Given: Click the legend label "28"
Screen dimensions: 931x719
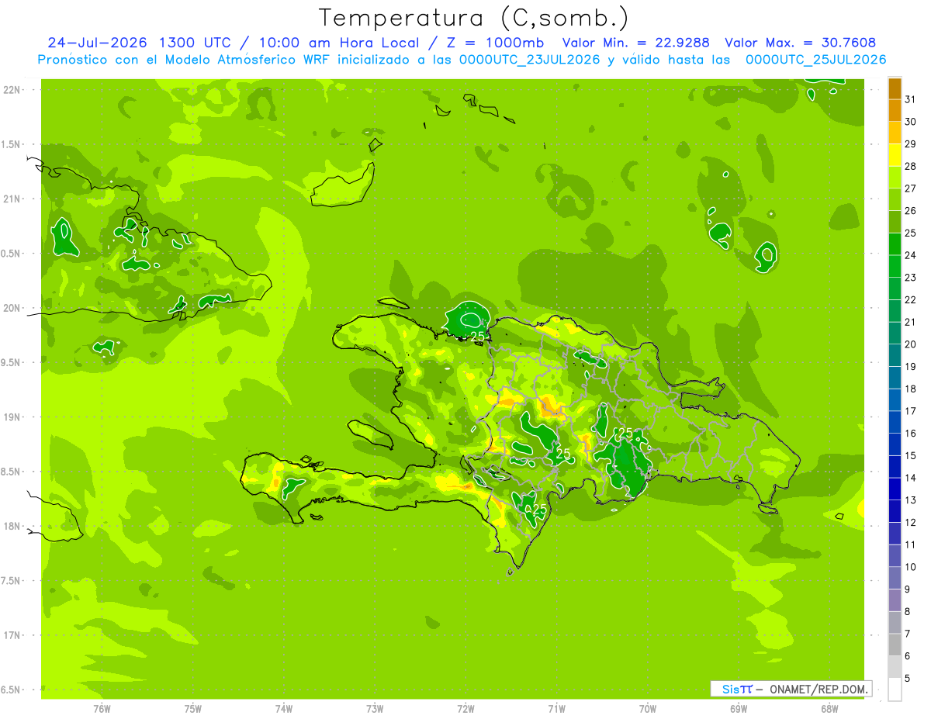Looking at the screenshot, I should click(911, 167).
